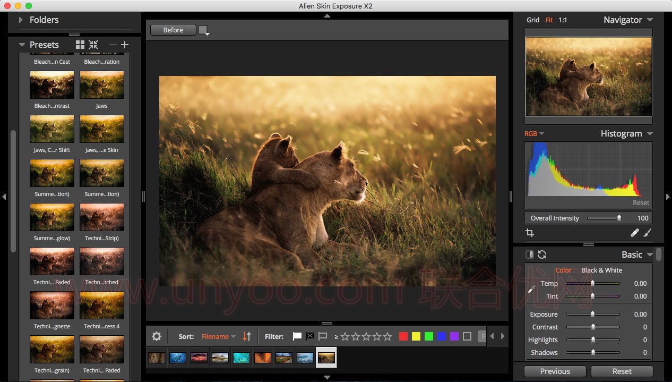Click the collapse-all presets icon
672x382 pixels.
pyautogui.click(x=93, y=45)
